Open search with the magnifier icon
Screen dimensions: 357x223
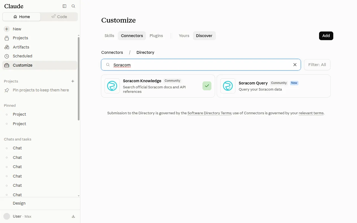point(73,6)
